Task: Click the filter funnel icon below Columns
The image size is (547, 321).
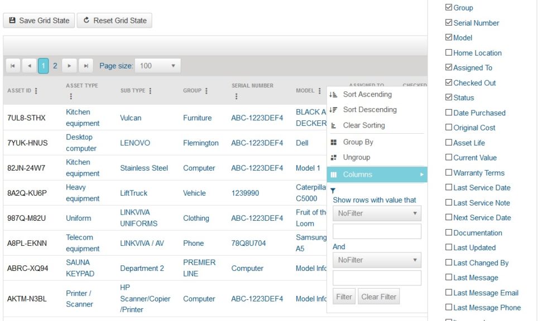Action: pyautogui.click(x=332, y=191)
